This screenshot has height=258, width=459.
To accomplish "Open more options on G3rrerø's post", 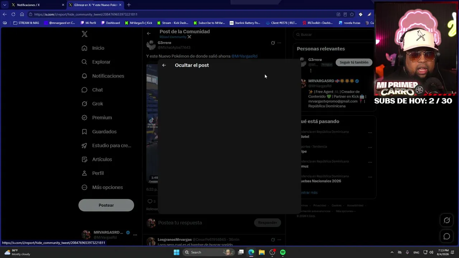I will [279, 43].
